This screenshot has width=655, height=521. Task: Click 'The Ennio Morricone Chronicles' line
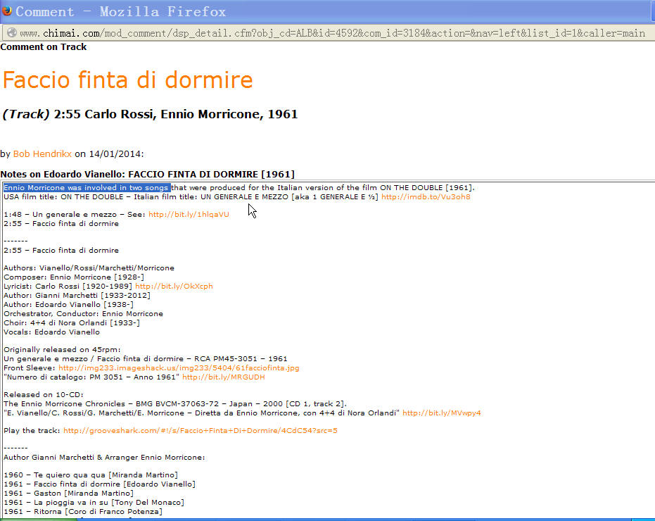click(x=175, y=404)
